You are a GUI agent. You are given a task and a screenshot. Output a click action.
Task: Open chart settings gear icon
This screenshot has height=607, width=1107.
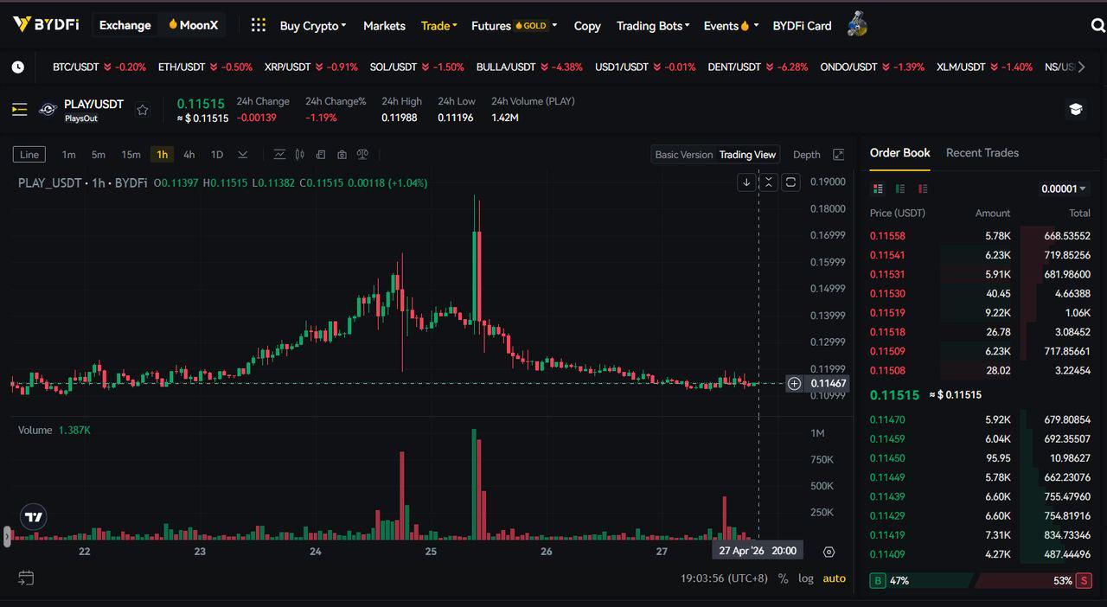click(829, 552)
